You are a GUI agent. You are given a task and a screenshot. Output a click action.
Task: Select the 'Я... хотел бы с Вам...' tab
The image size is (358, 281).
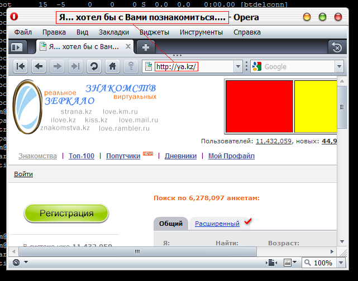pyautogui.click(x=84, y=47)
